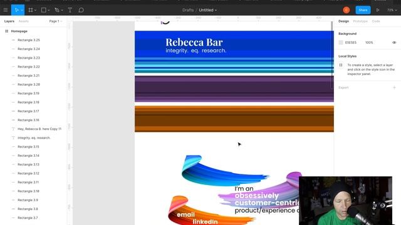The width and height of the screenshot is (401, 225).
Task: Open the Figma main hamburger menu
Action: point(6,10)
